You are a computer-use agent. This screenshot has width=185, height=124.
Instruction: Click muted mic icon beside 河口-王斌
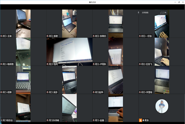click(x=1, y=36)
